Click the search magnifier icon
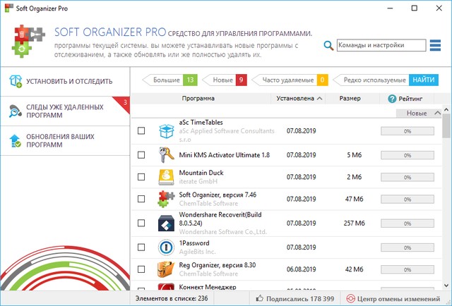Viewport: 452px width, 306px height. [328, 46]
